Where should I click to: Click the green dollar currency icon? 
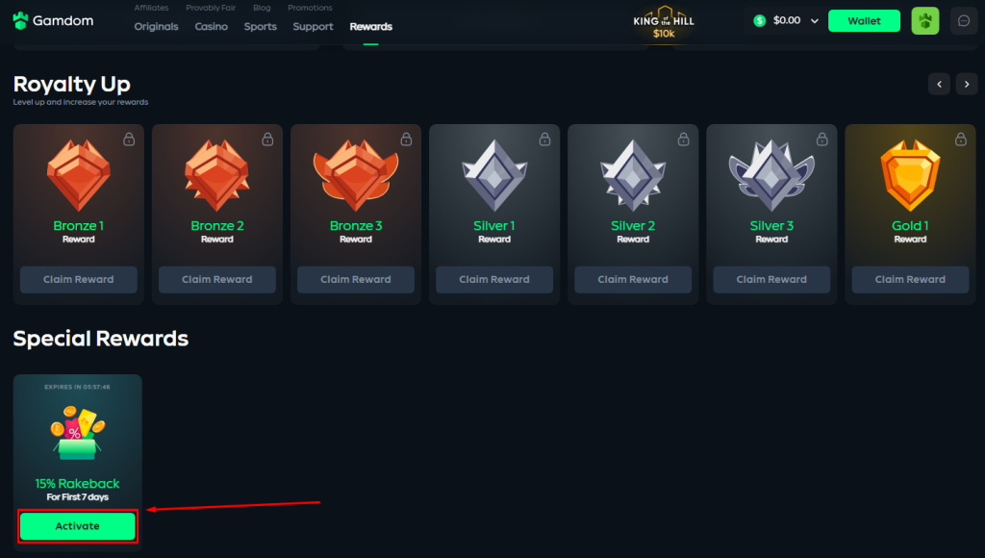[x=760, y=21]
